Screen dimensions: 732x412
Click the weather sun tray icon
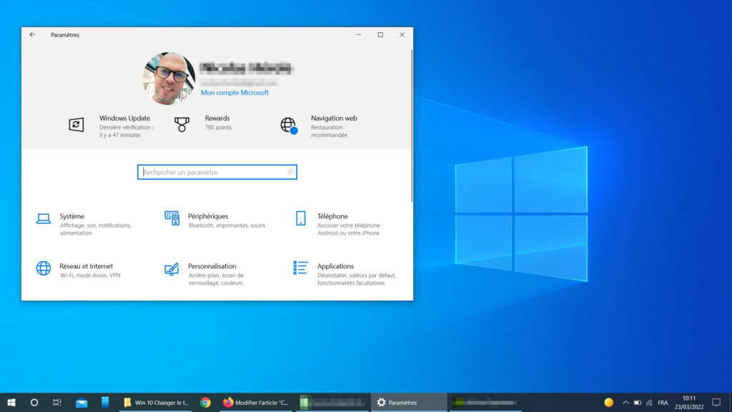pos(608,402)
